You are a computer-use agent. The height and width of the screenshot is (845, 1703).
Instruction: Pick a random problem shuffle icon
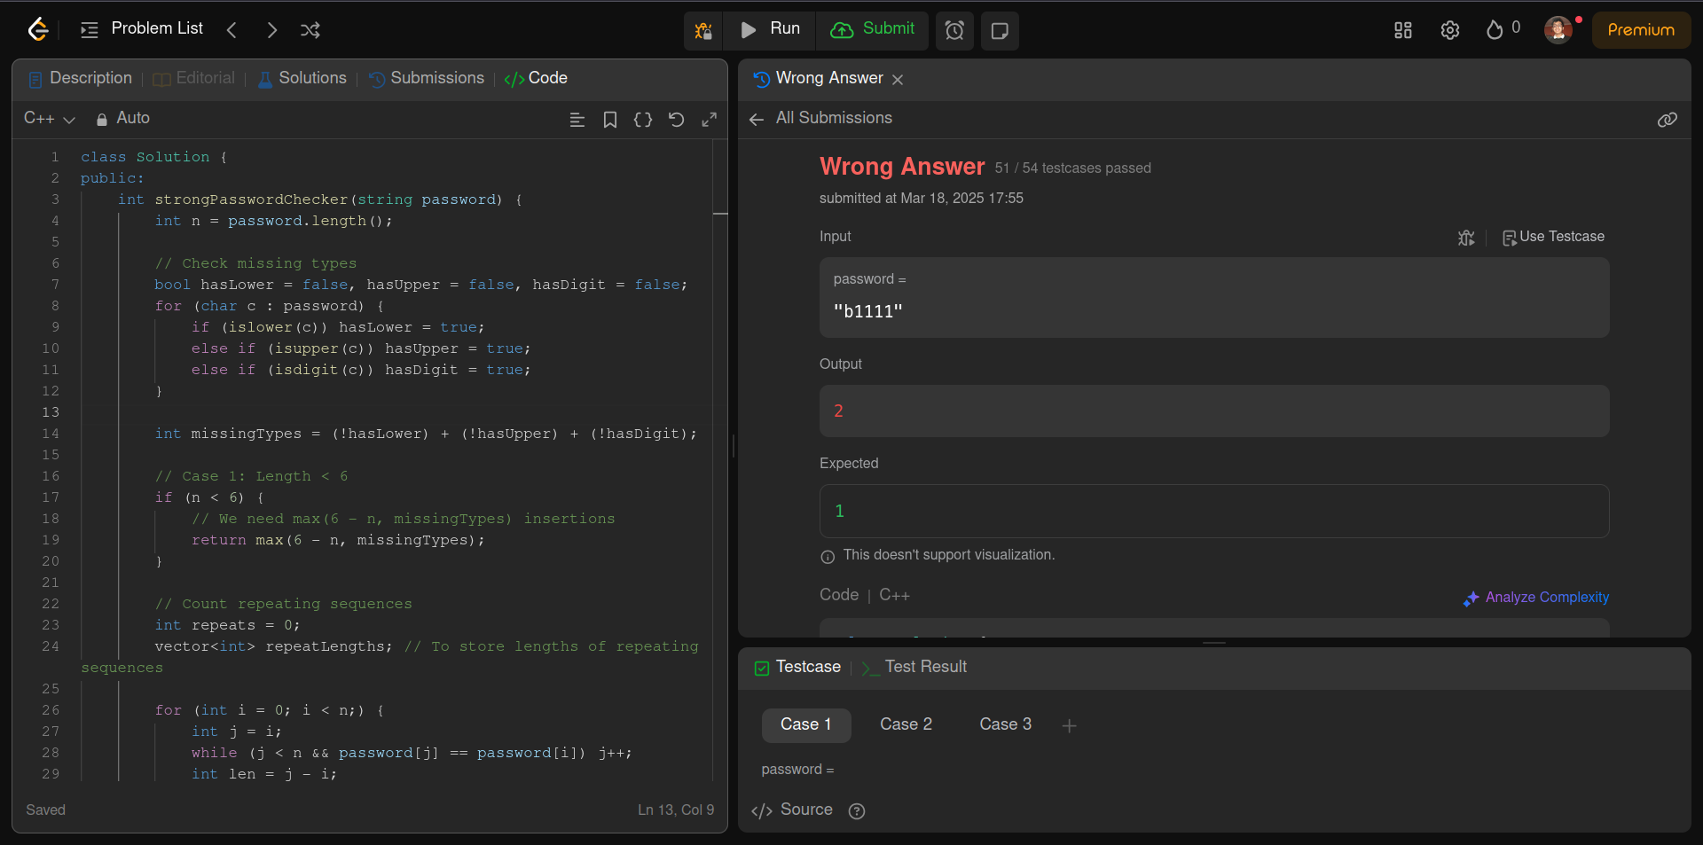(x=310, y=30)
